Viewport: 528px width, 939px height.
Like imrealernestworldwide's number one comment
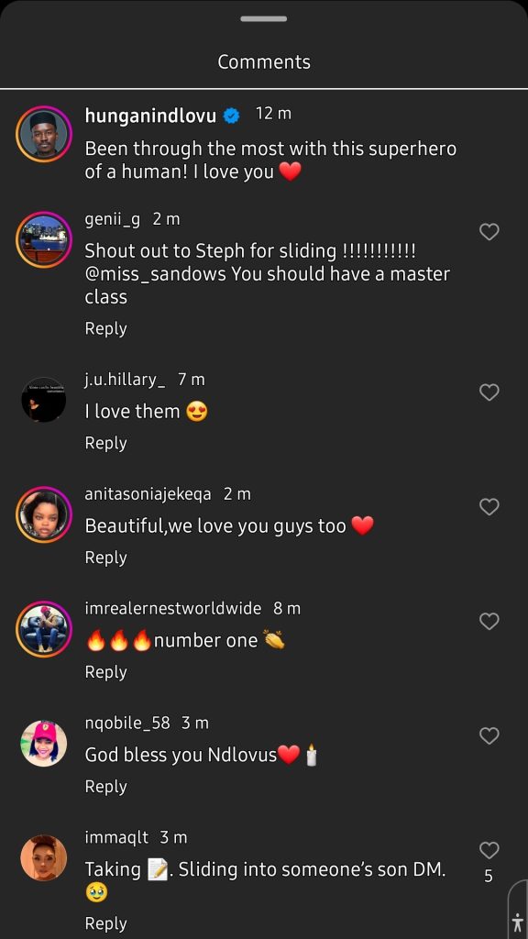(489, 621)
